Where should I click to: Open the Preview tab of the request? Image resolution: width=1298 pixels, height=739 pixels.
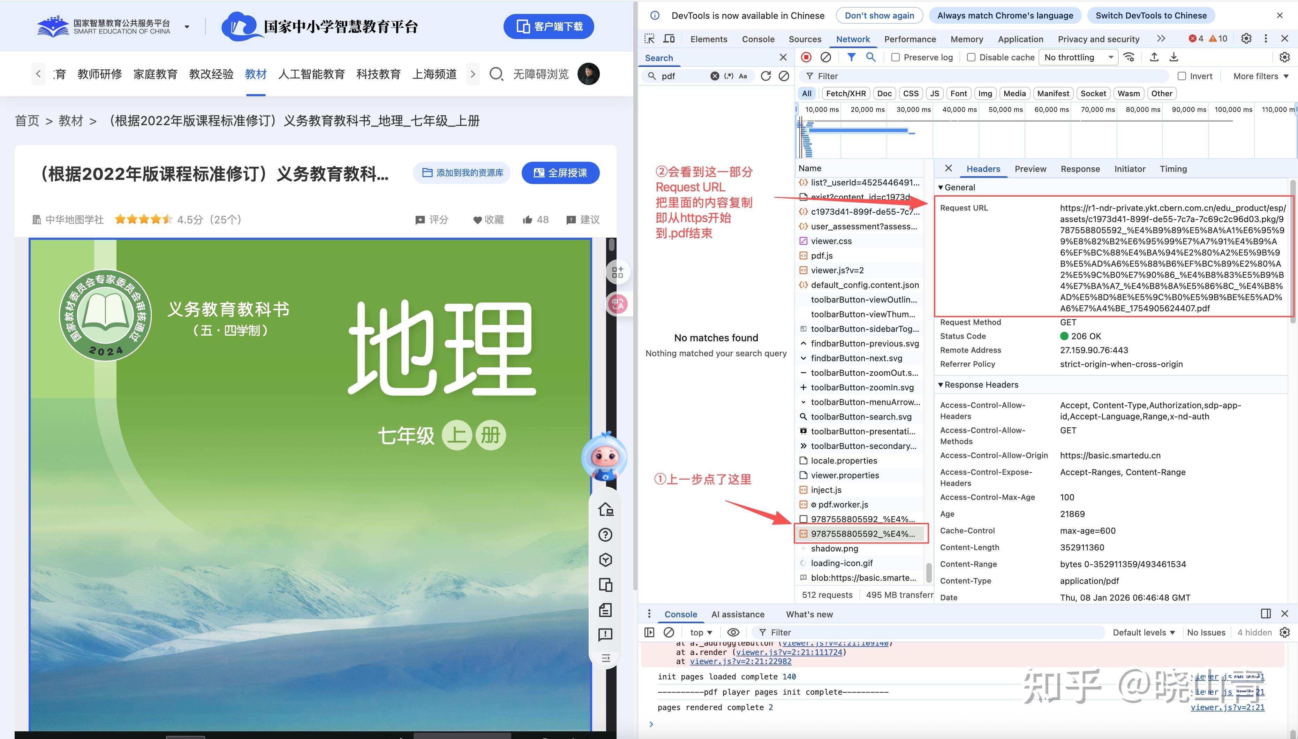[x=1030, y=169]
